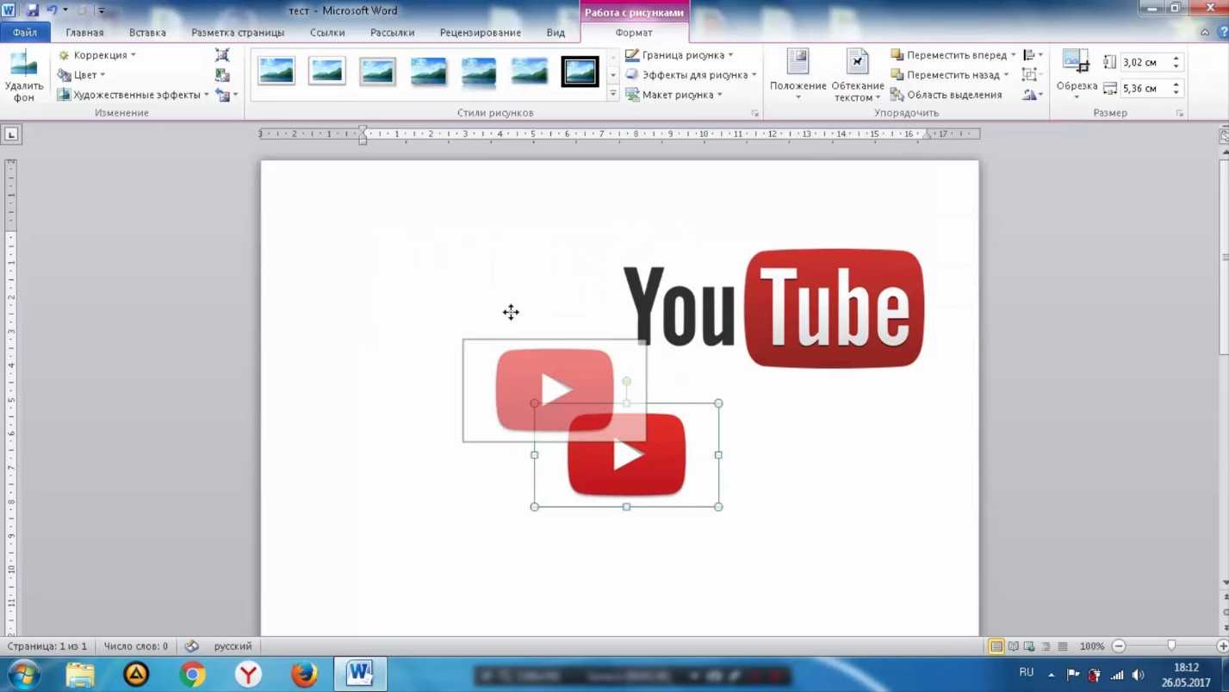Click the volume icon in system tray
Screen dimensions: 1229x692
pos(1138,675)
